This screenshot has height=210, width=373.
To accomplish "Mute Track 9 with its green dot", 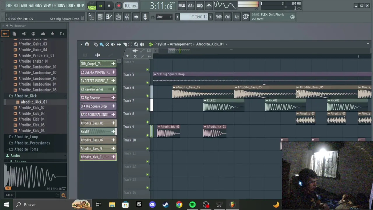I will [x=147, y=135].
